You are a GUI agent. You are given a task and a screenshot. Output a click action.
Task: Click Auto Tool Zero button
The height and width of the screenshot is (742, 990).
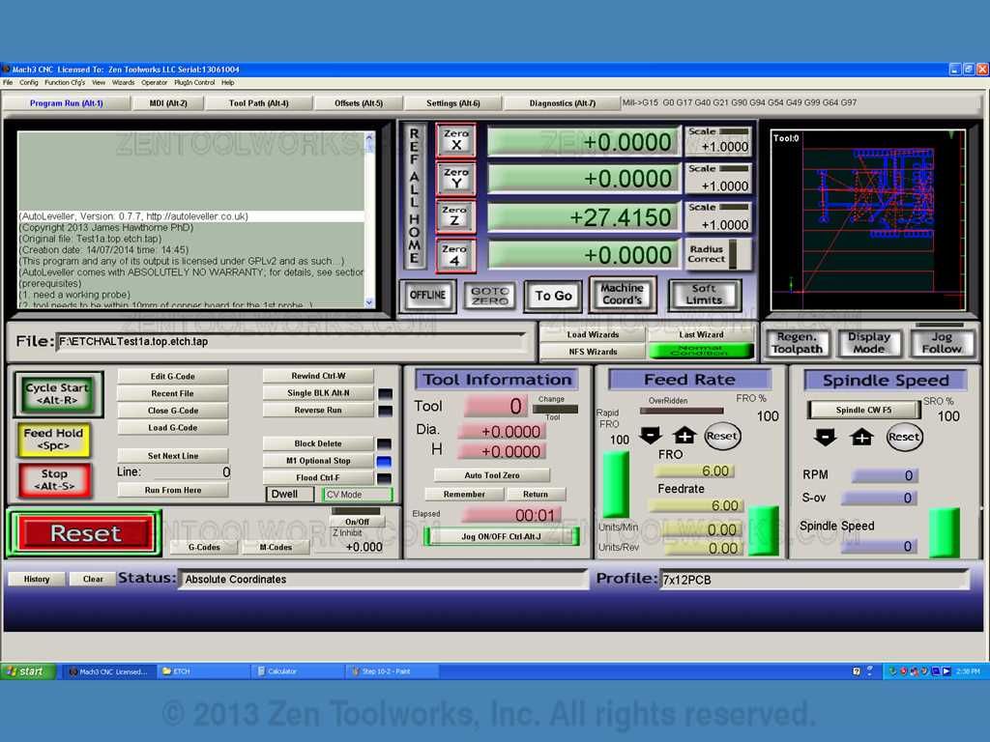(x=492, y=475)
